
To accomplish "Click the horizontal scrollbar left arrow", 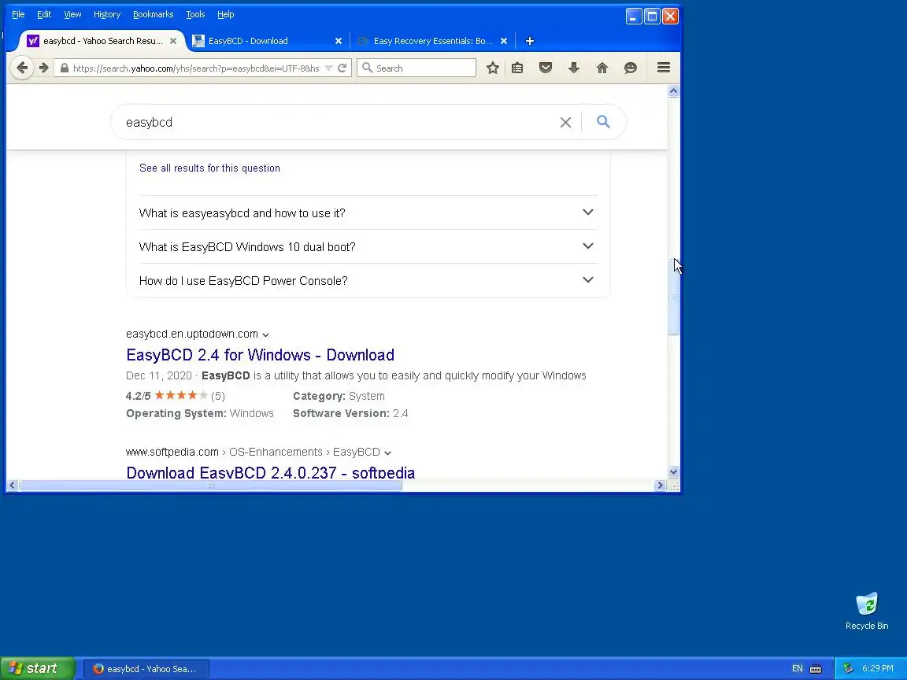I will pyautogui.click(x=13, y=486).
